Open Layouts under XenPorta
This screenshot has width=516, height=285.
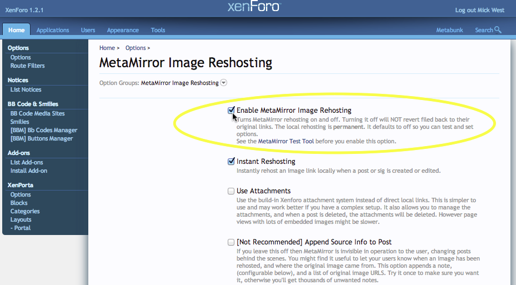point(21,219)
